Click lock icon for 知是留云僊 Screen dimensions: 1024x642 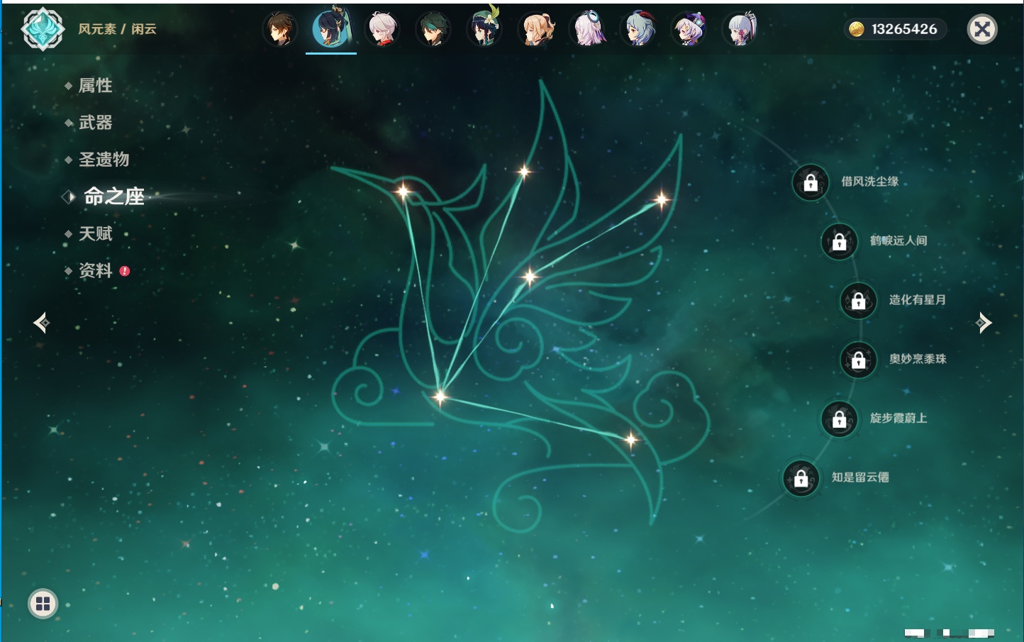click(801, 478)
